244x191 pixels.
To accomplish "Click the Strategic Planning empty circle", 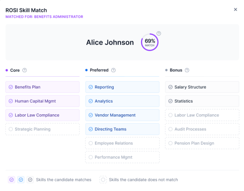I will [11, 129].
